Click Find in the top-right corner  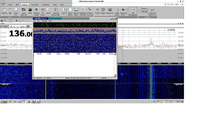tap(171, 5)
